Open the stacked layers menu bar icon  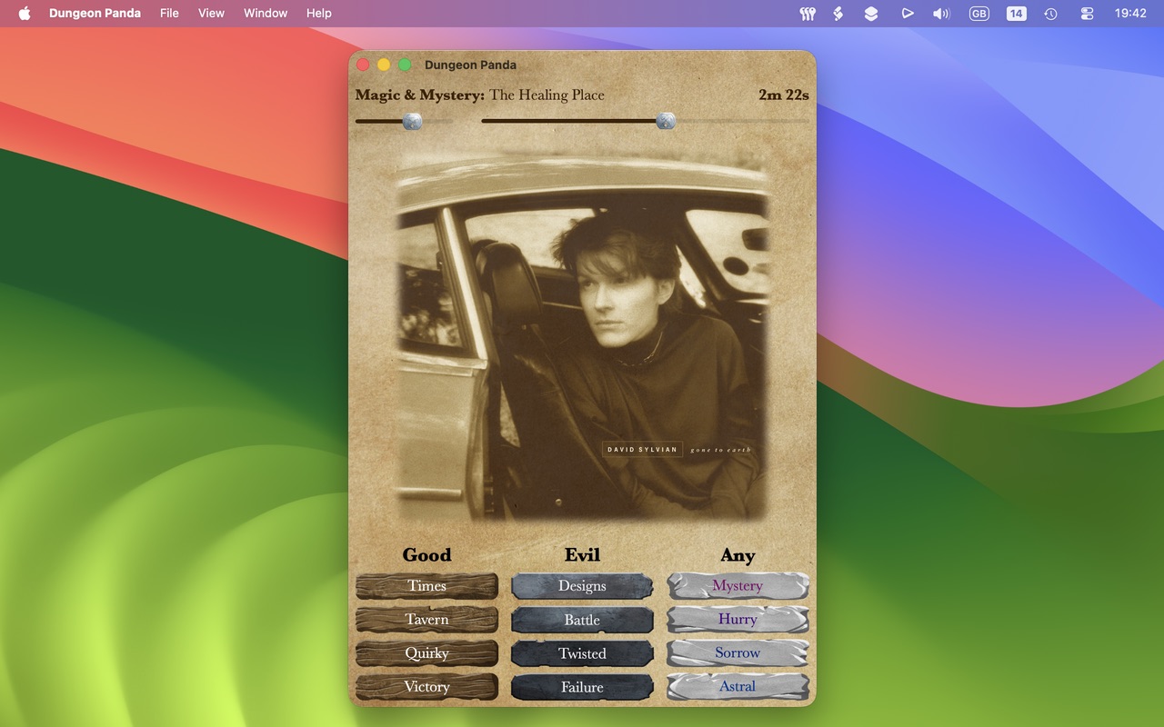tap(871, 14)
